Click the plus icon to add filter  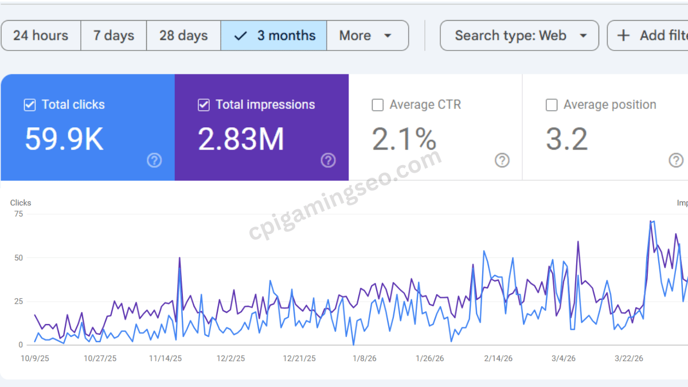pyautogui.click(x=623, y=36)
